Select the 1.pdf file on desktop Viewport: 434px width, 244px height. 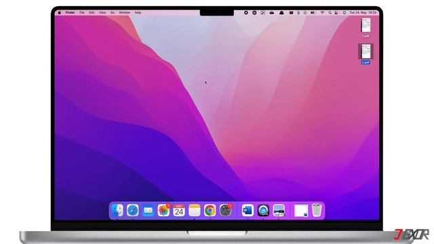pyautogui.click(x=366, y=28)
